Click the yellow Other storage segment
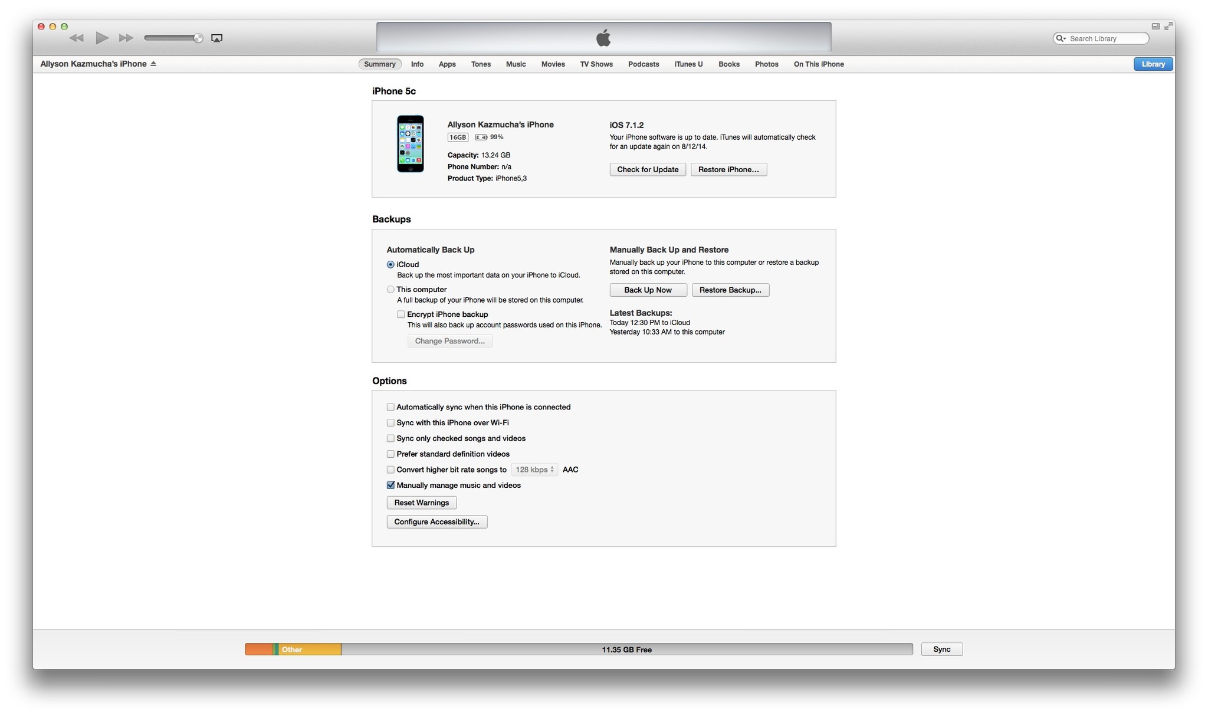The image size is (1208, 715). point(310,650)
